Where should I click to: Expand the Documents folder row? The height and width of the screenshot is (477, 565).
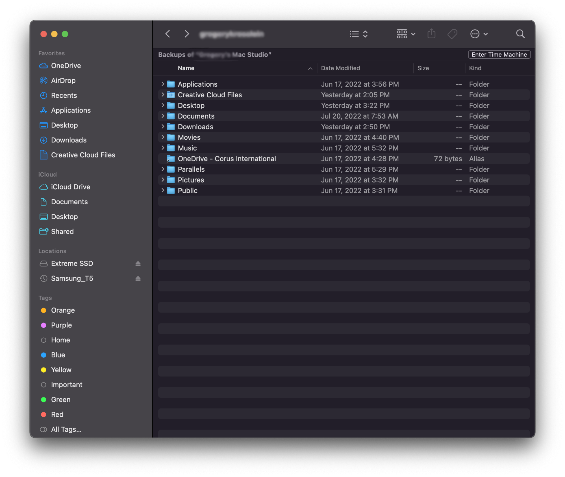click(163, 116)
